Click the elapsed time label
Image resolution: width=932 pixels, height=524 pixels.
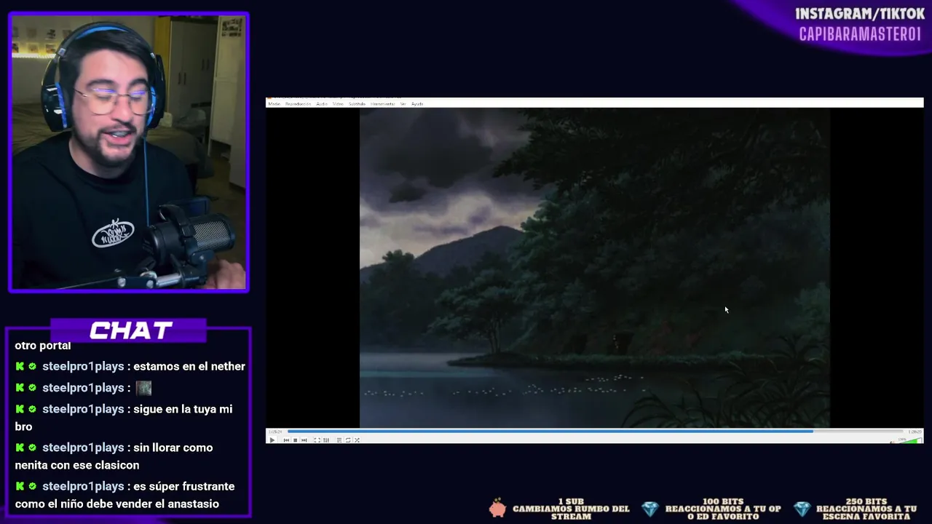point(275,432)
